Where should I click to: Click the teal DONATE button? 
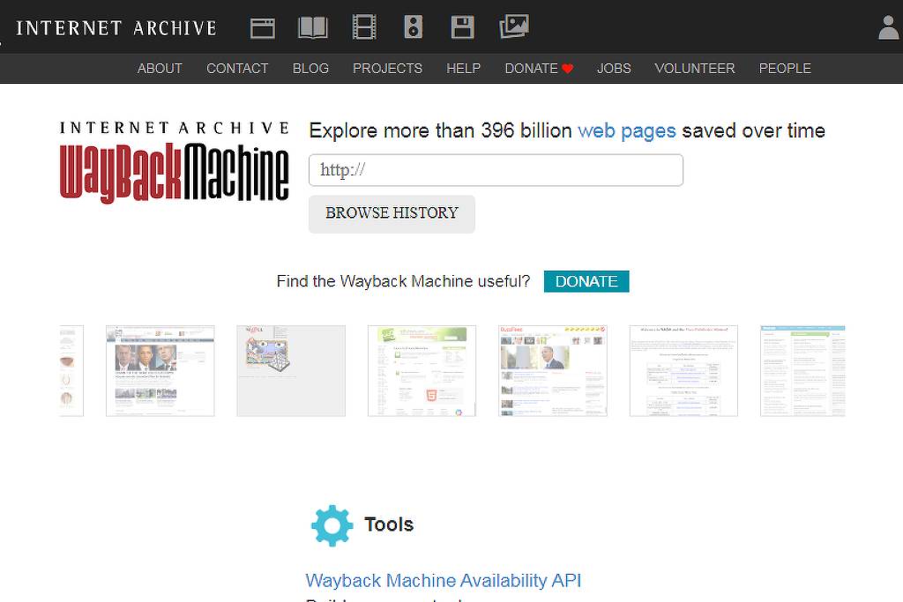pyautogui.click(x=586, y=281)
